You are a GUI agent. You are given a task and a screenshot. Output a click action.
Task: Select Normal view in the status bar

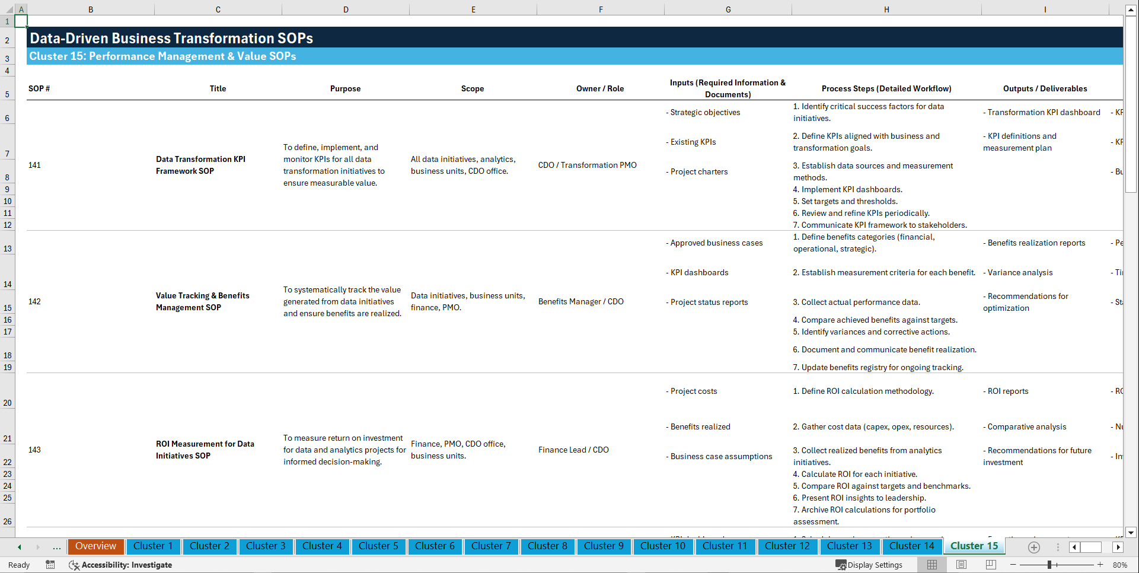[931, 565]
